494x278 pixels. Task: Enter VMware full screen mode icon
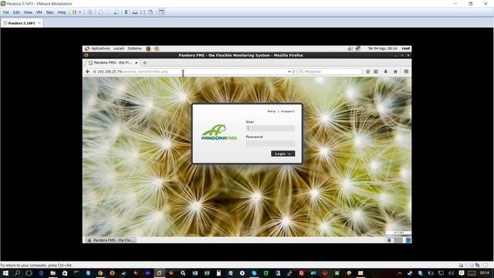click(143, 12)
